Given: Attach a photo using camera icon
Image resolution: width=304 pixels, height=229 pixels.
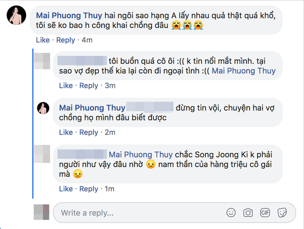Looking at the screenshot, I should (248, 213).
